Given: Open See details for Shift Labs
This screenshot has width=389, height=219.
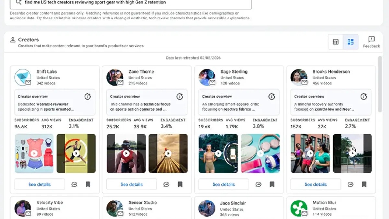Looking at the screenshot, I should 39,184.
